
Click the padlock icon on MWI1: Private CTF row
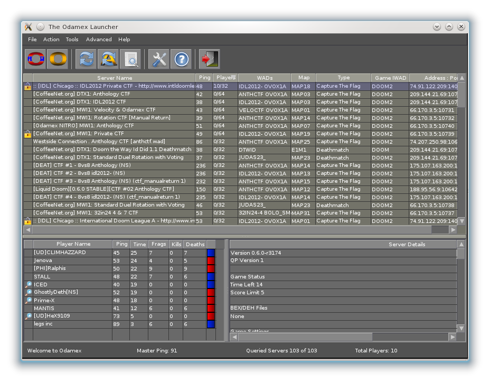click(x=28, y=134)
